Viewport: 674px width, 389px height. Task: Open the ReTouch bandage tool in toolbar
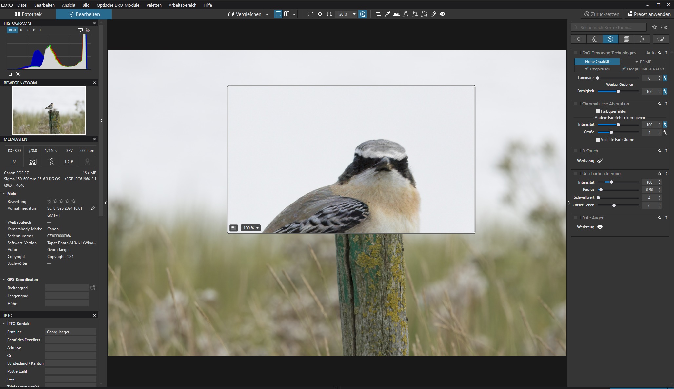pos(433,14)
